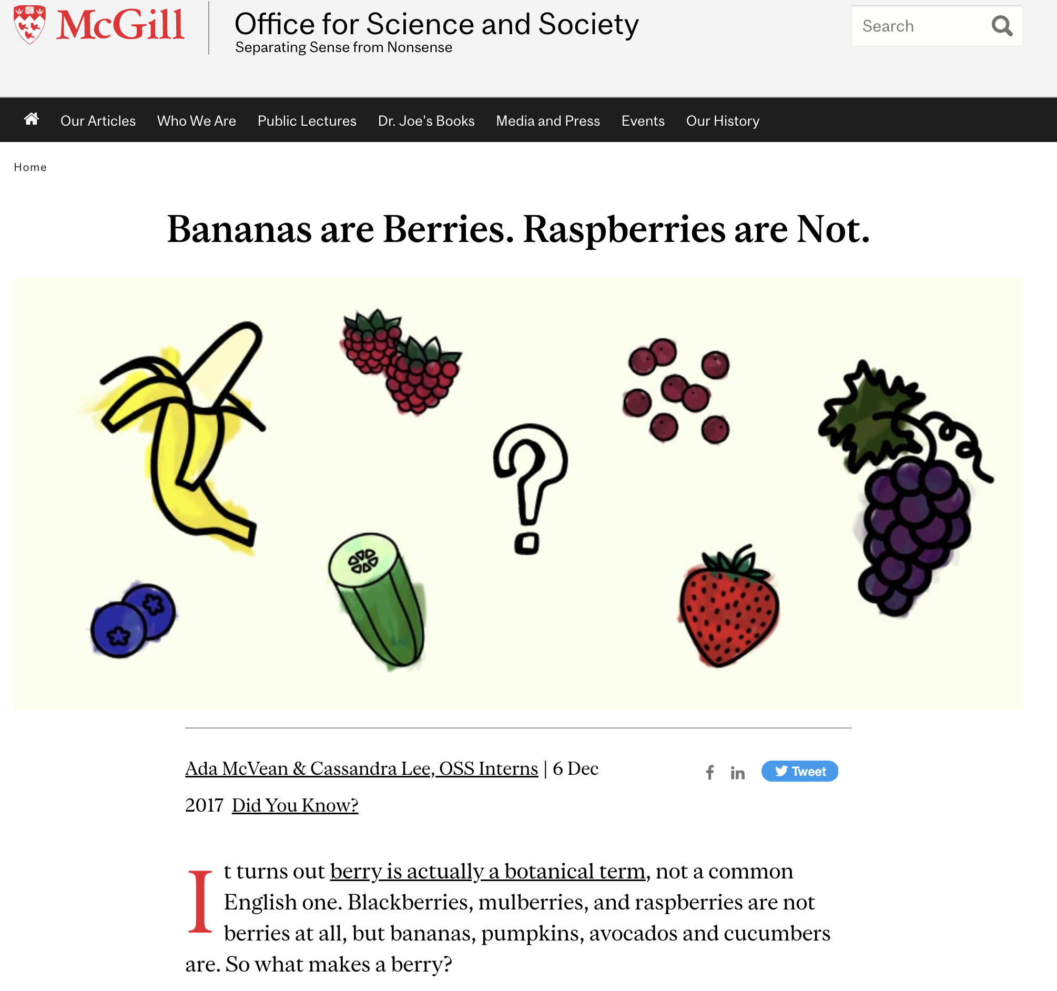This screenshot has width=1057, height=991.
Task: Click the Twitter Tweet button icon
Action: 799,770
